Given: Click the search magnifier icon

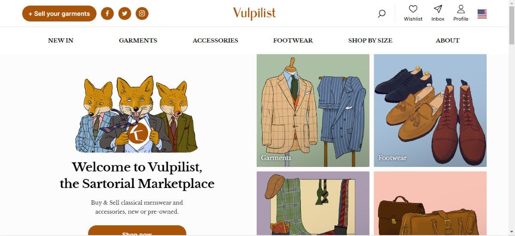Looking at the screenshot, I should click(382, 14).
